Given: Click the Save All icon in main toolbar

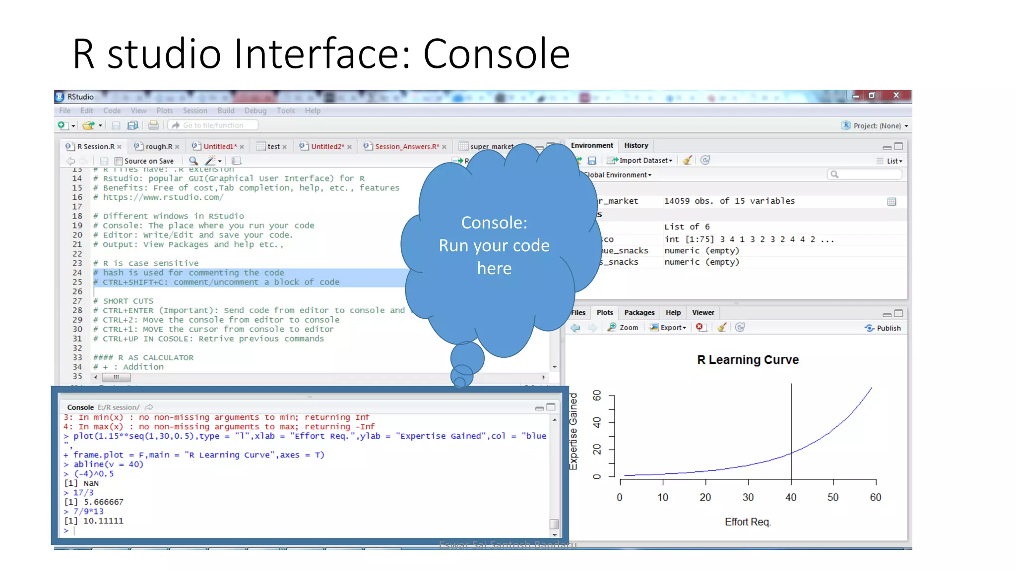Looking at the screenshot, I should (132, 125).
